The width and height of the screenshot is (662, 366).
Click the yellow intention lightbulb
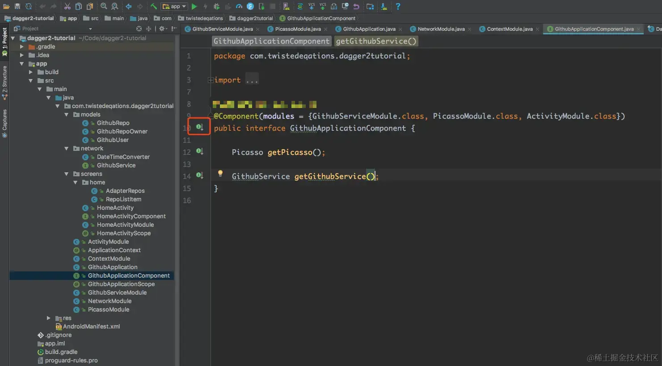click(x=220, y=174)
